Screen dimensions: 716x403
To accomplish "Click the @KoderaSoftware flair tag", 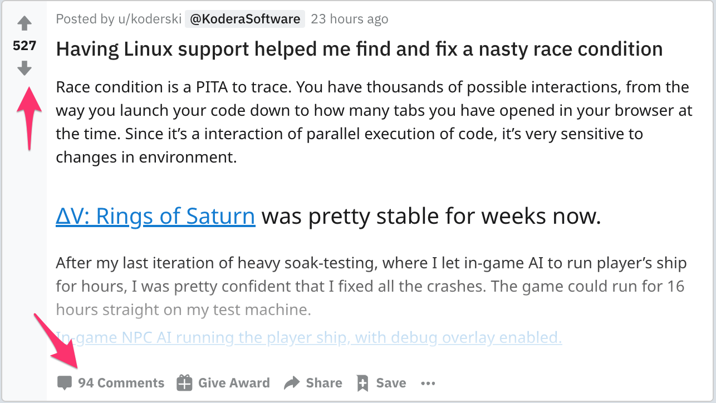I will coord(244,19).
